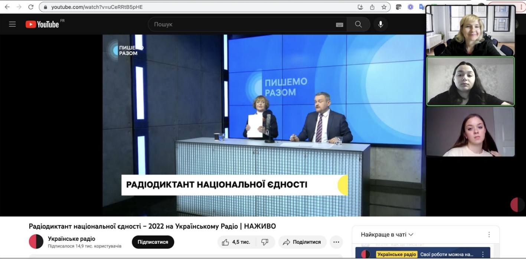The width and height of the screenshot is (526, 259).
Task: Open pinned message options in chat
Action: pyautogui.click(x=483, y=255)
